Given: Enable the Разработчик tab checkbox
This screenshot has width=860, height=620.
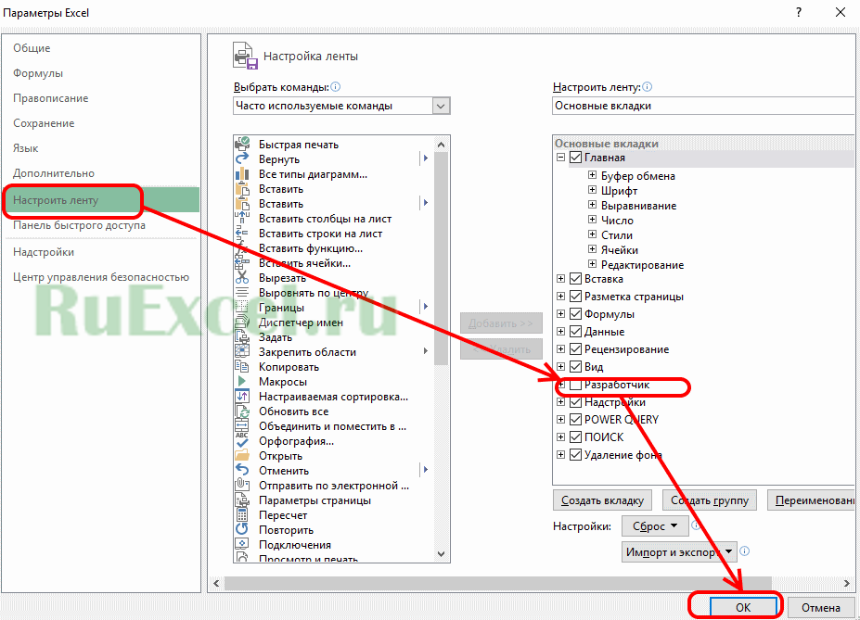Looking at the screenshot, I should (575, 385).
